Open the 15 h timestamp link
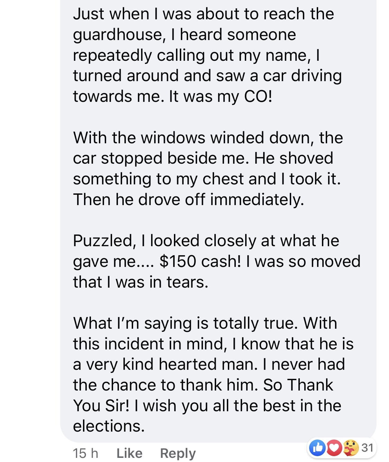389x462 pixels. pyautogui.click(x=85, y=453)
